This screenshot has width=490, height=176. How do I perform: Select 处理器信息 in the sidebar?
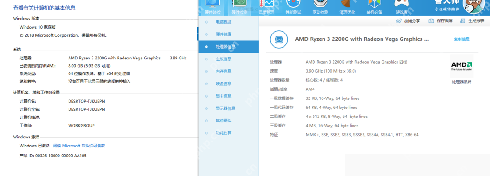coord(228,47)
